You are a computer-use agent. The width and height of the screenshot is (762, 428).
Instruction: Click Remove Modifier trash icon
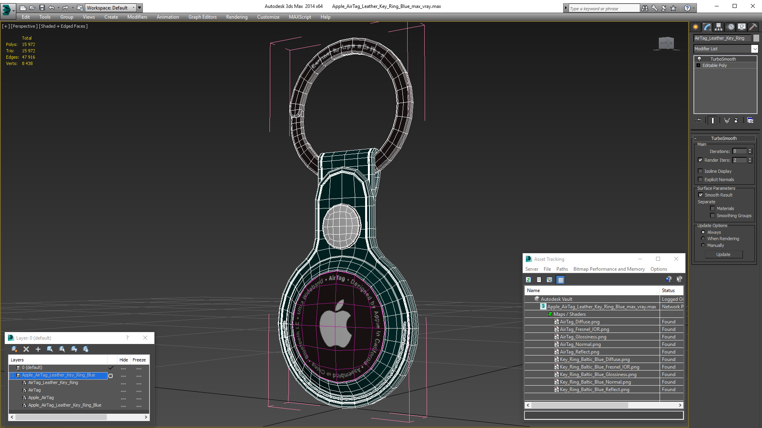coord(736,120)
